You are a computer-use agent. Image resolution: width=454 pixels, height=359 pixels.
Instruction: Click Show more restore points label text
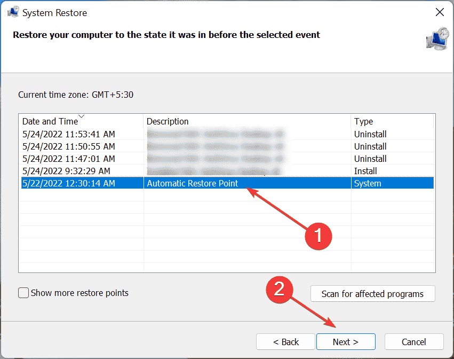[79, 293]
